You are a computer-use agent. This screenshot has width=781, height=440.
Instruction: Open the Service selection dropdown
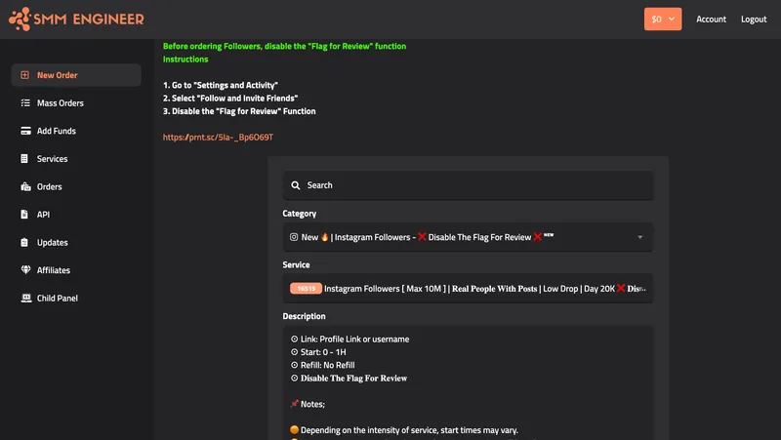point(468,289)
